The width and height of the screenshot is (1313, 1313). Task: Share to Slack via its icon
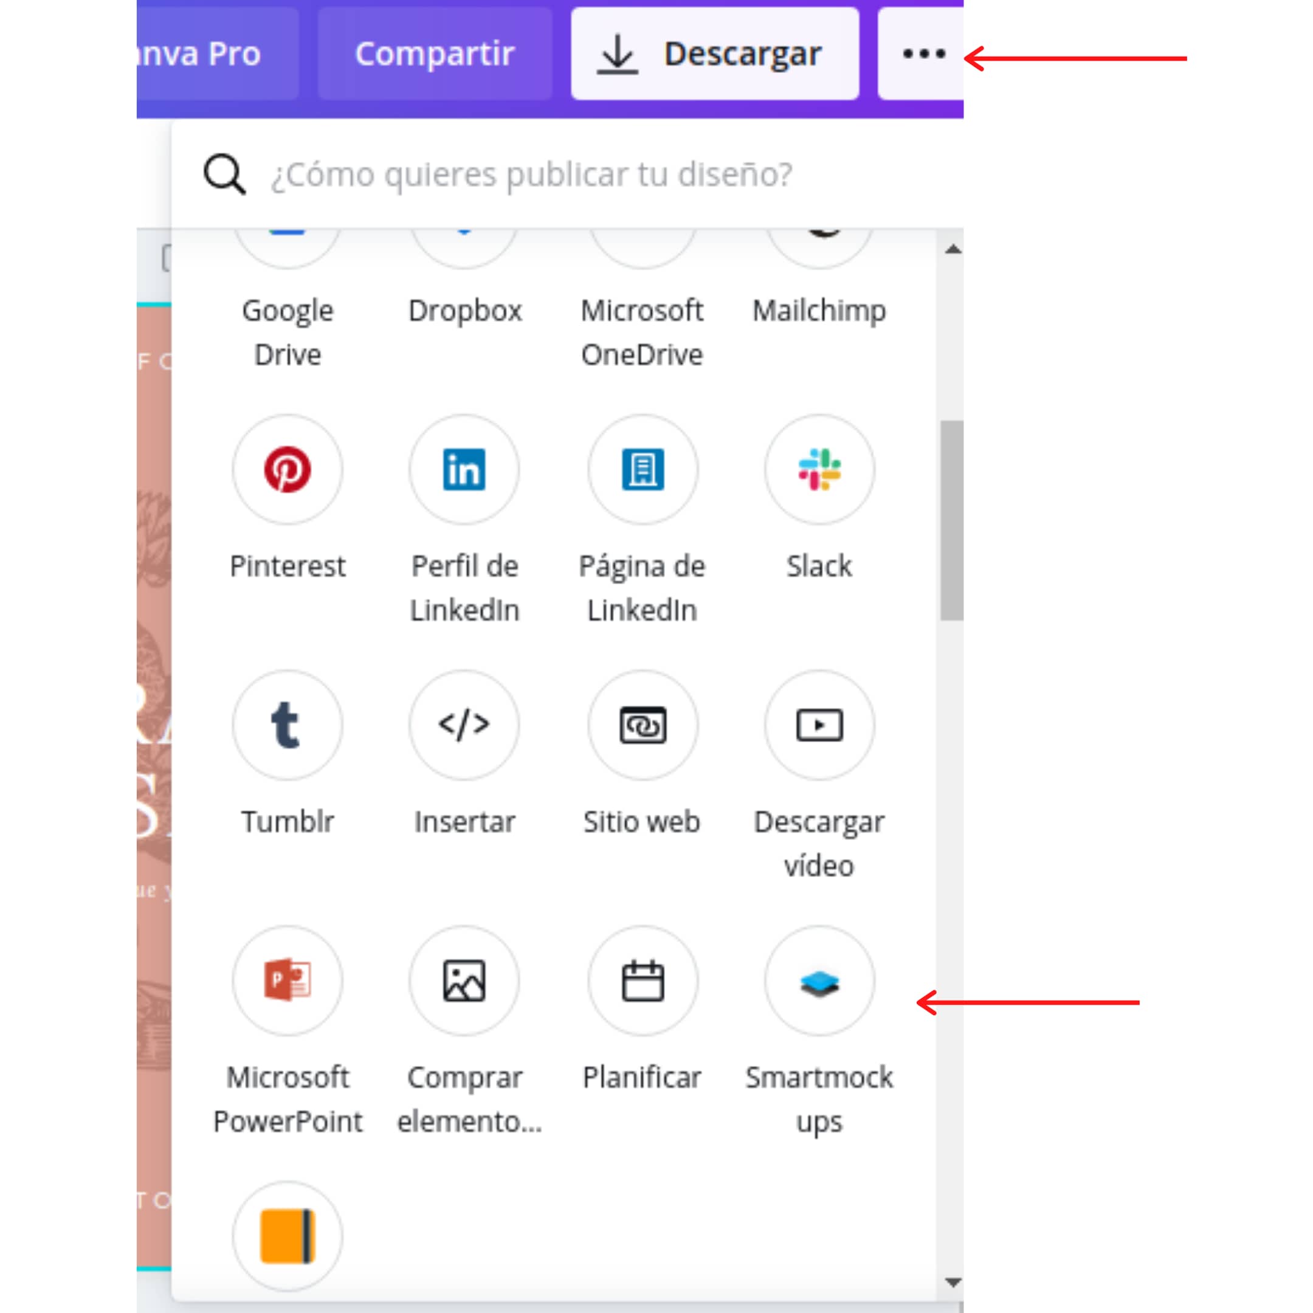pyautogui.click(x=819, y=470)
